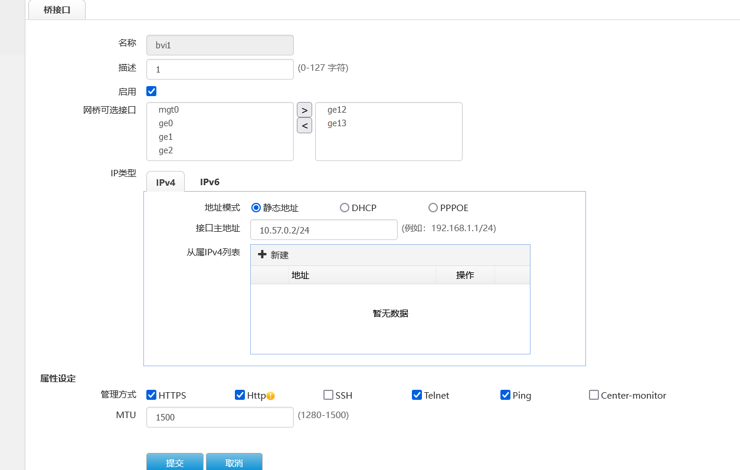The image size is (740, 470).
Task: Toggle the 启用 checkbox
Action: (x=152, y=91)
